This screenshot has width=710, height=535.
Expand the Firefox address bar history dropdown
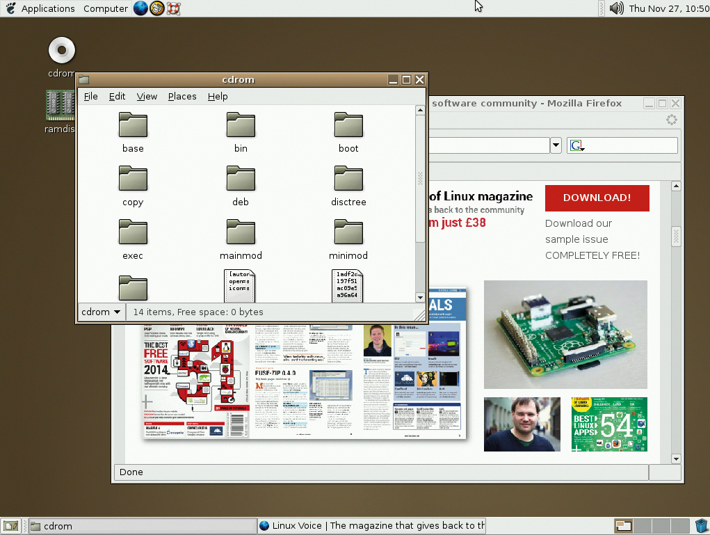pyautogui.click(x=556, y=145)
